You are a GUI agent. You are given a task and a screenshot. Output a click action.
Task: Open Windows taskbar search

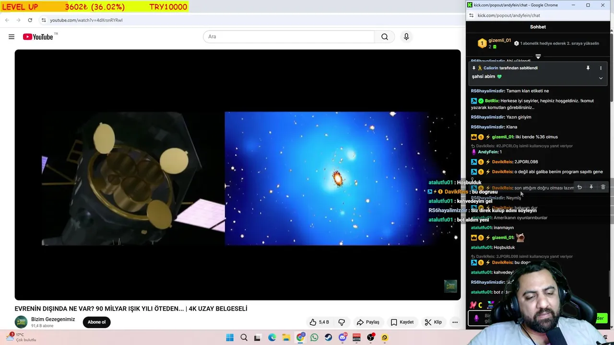click(x=244, y=338)
